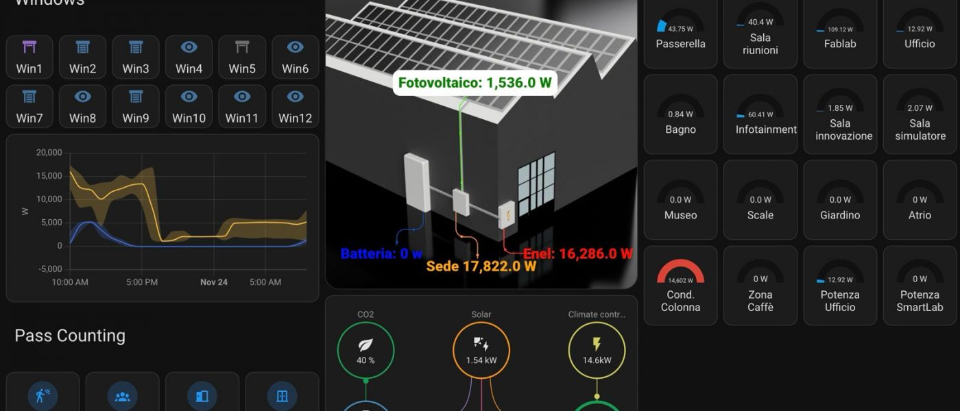Click the CO2 leaf icon circle
This screenshot has height=411, width=960.
365,350
